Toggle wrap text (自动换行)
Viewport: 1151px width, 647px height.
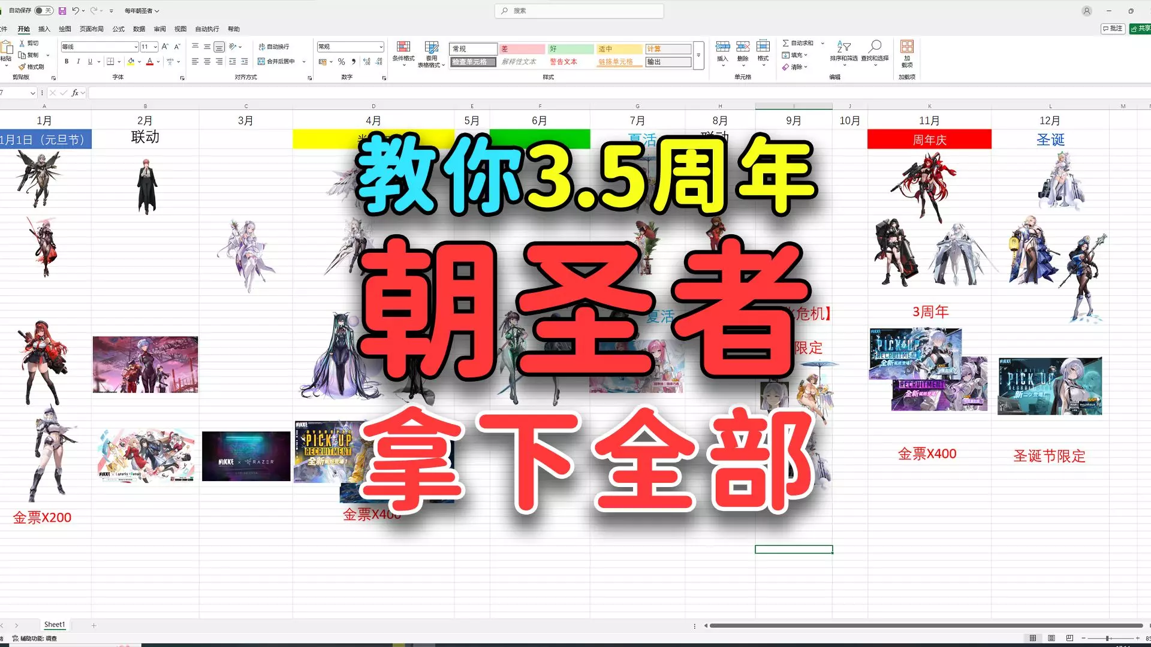tap(274, 47)
